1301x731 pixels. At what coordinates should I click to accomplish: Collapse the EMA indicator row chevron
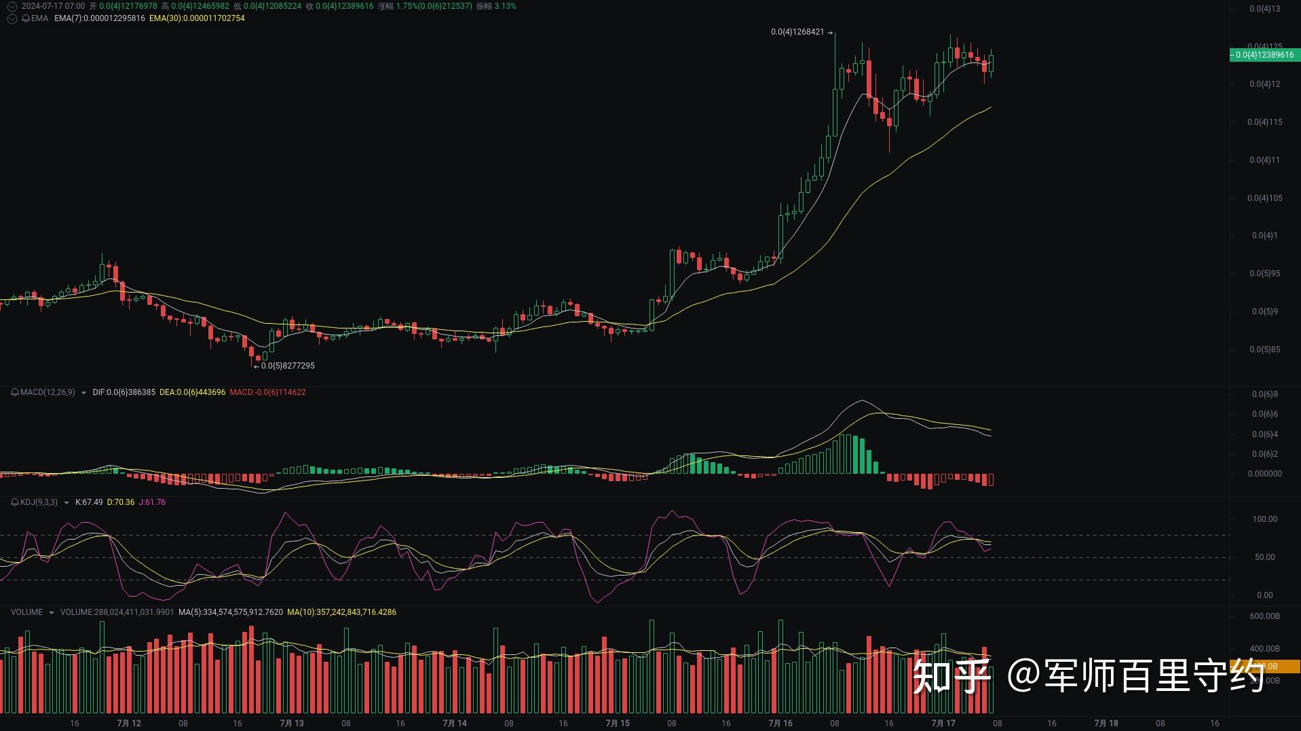12,18
